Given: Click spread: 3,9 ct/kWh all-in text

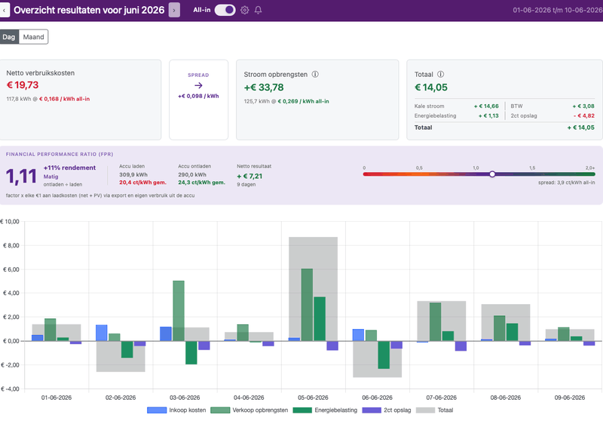Looking at the screenshot, I should point(567,183).
